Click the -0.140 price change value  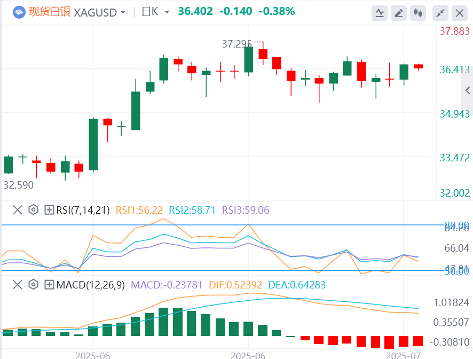[x=235, y=11]
